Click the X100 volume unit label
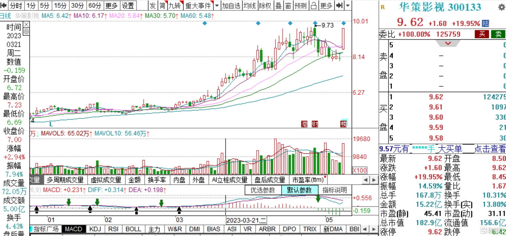The width and height of the screenshot is (506, 236). click(x=359, y=170)
